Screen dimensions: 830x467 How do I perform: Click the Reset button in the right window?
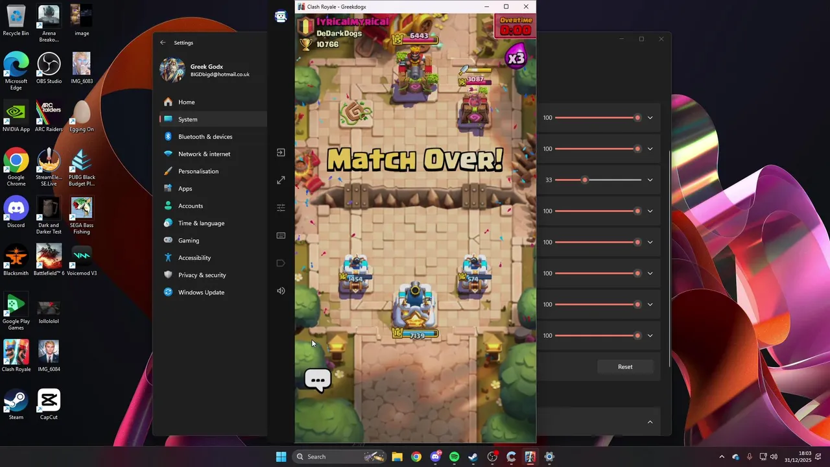(x=625, y=366)
